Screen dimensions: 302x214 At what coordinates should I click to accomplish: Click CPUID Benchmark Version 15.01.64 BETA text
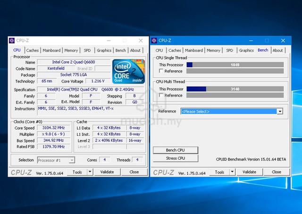(x=251, y=159)
